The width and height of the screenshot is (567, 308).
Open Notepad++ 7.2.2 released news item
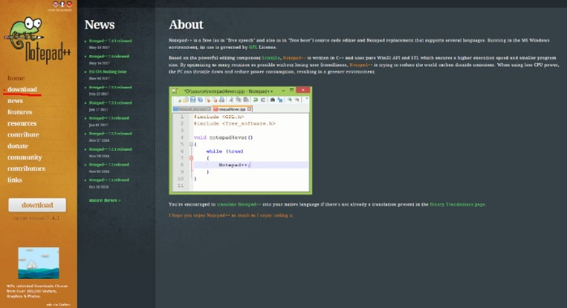[110, 134]
